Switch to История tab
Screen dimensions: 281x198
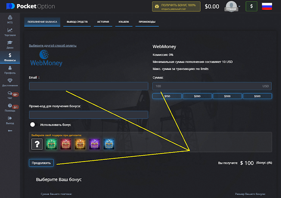point(103,22)
